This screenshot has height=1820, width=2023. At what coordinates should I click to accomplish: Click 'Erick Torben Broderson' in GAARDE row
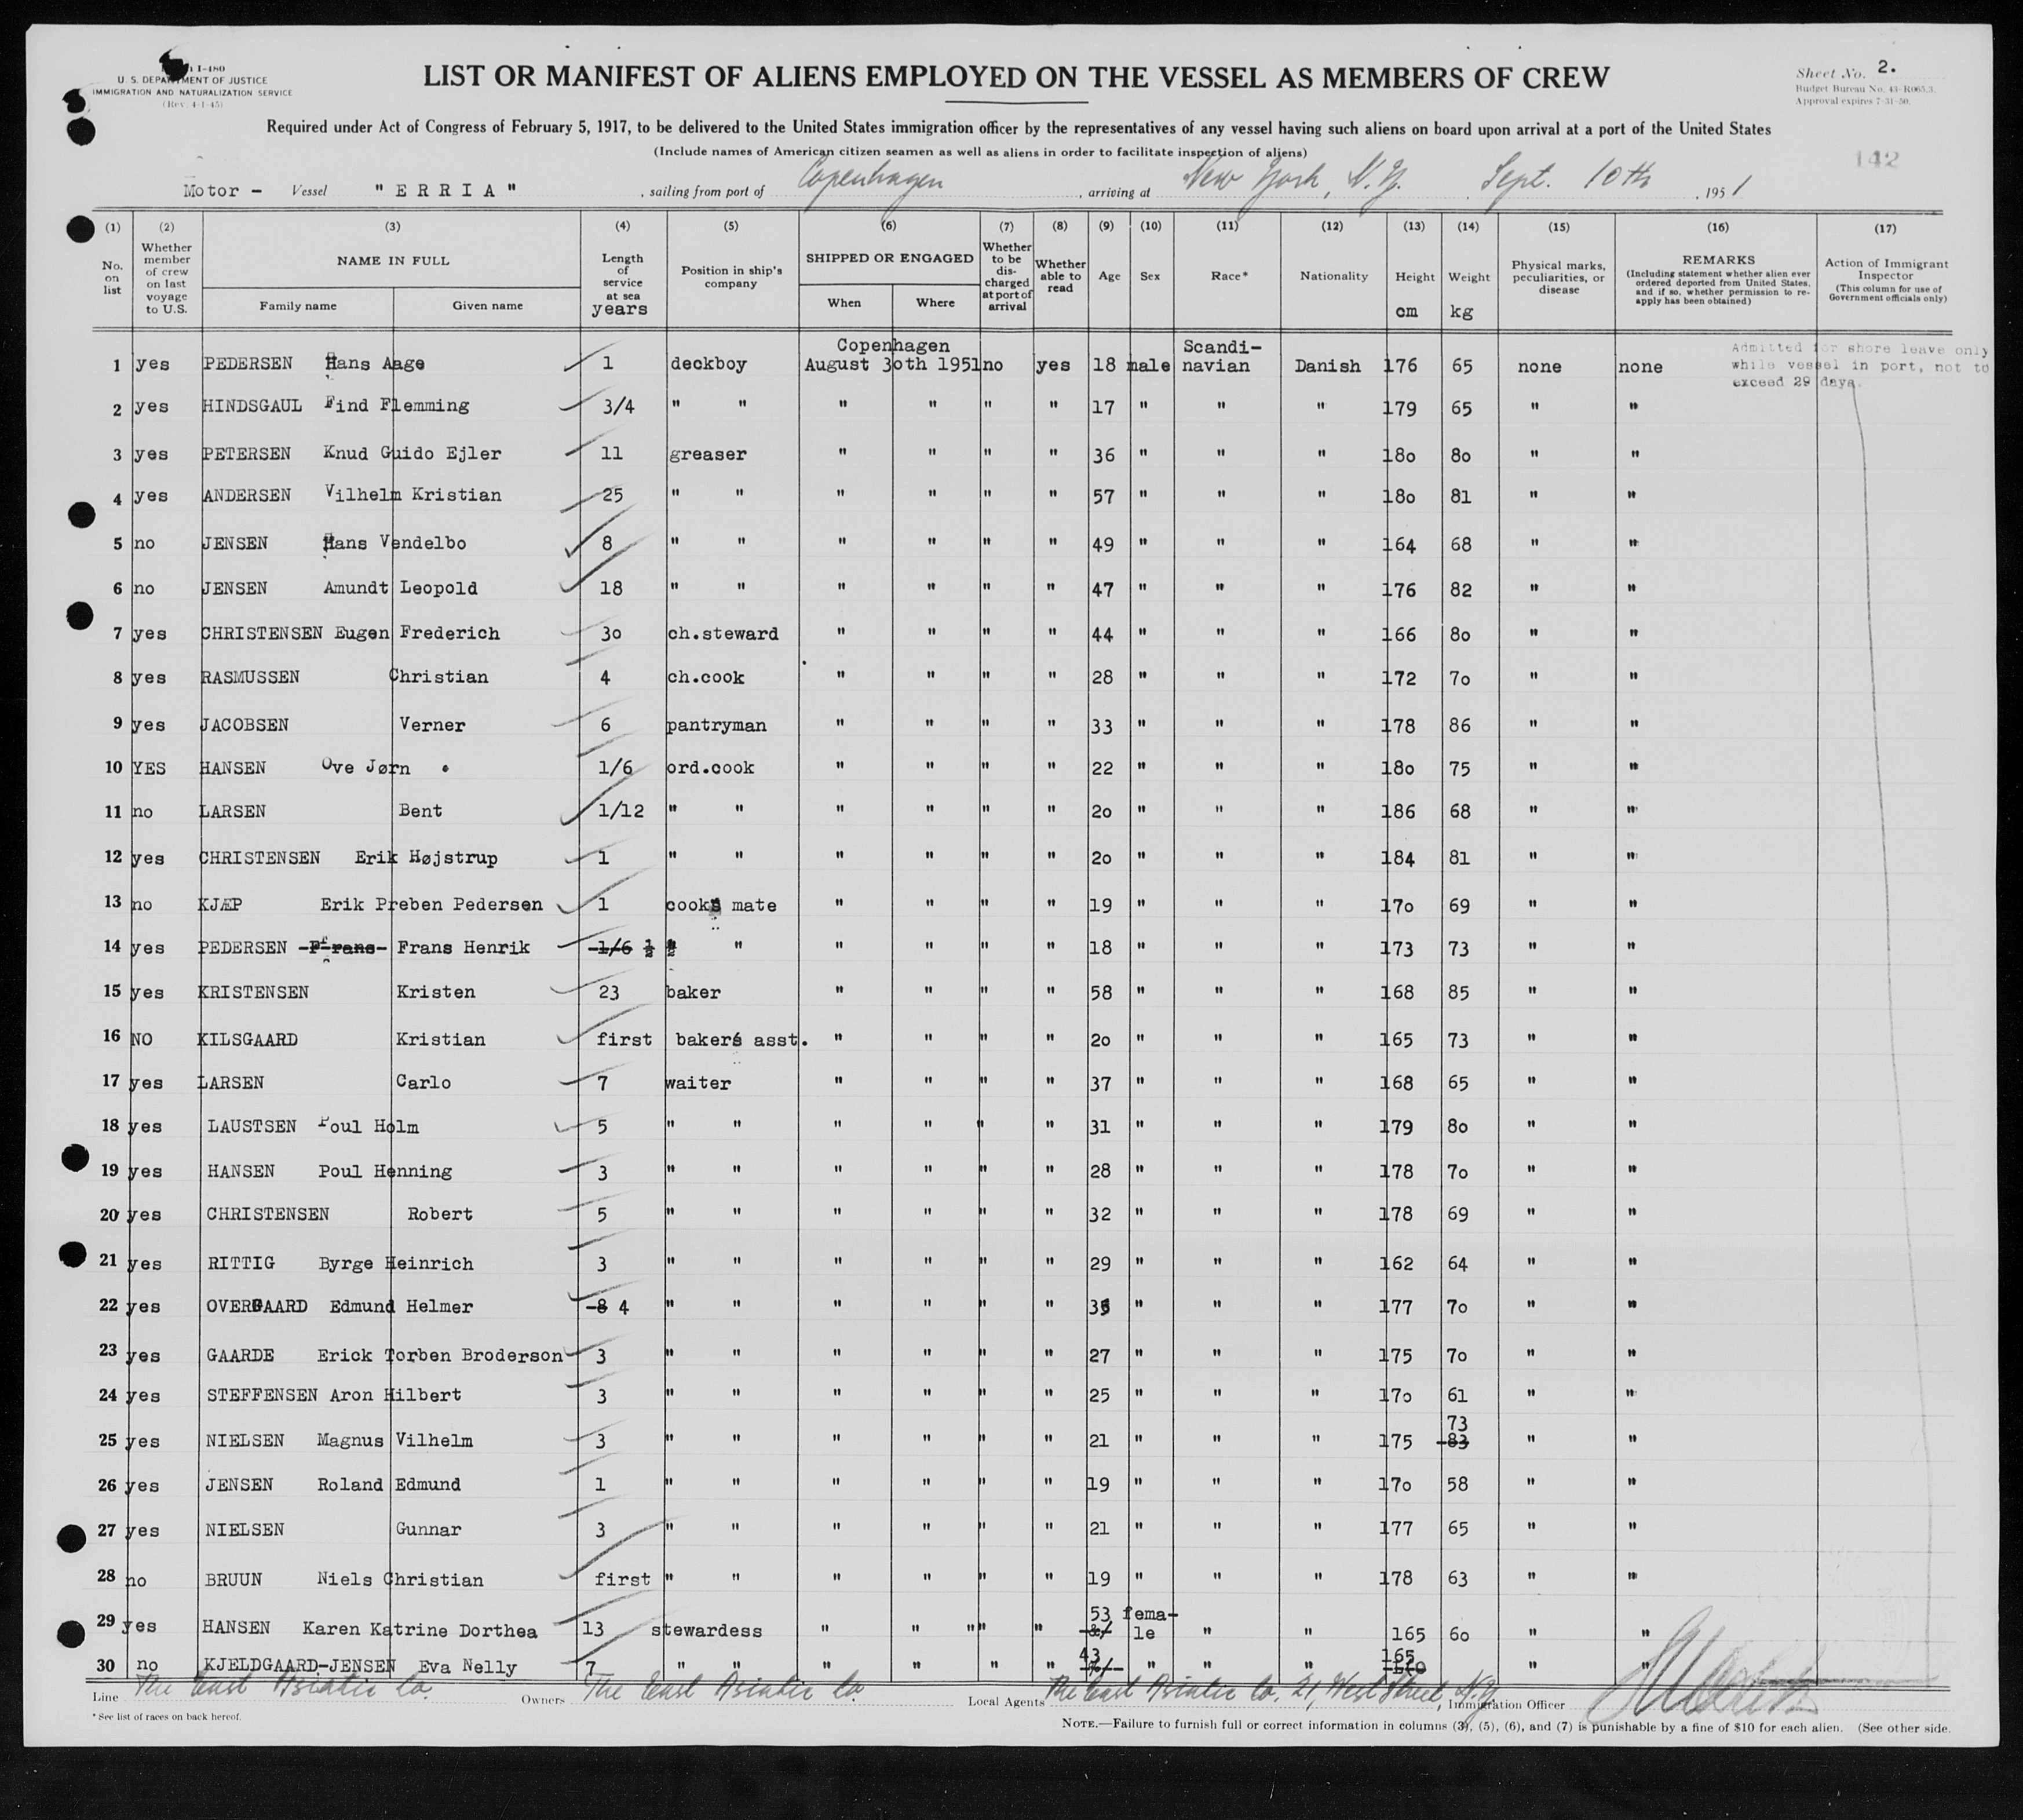pos(440,1356)
